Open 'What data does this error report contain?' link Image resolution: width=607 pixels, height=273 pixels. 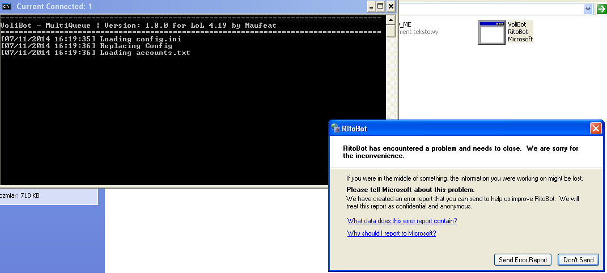[x=402, y=221]
